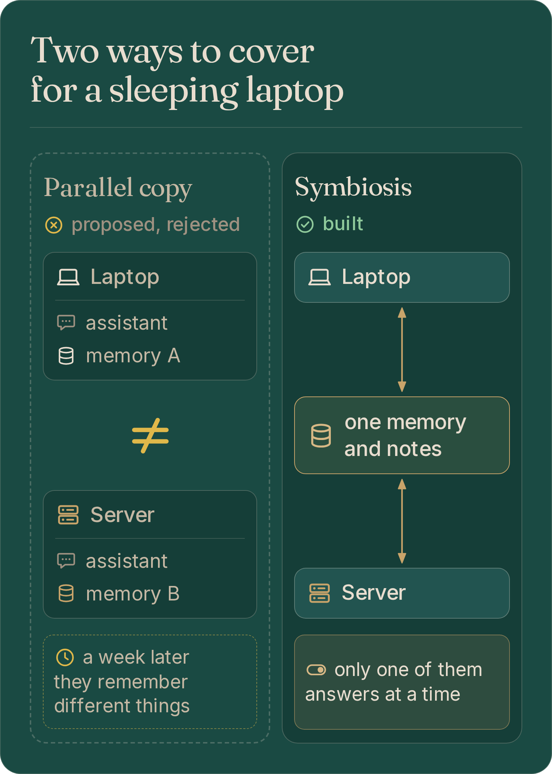552x774 pixels.
Task: Click the "Parallel copy" heading
Action: pyautogui.click(x=118, y=188)
